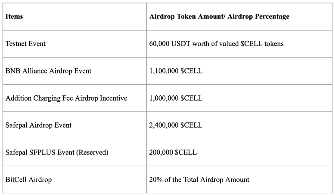
Task: Click "Addition Charging Fee Airdrop Incentive" cell
Action: point(75,98)
